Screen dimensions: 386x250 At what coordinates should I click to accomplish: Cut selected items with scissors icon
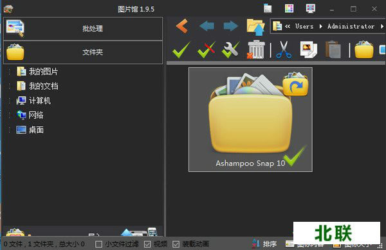click(284, 50)
